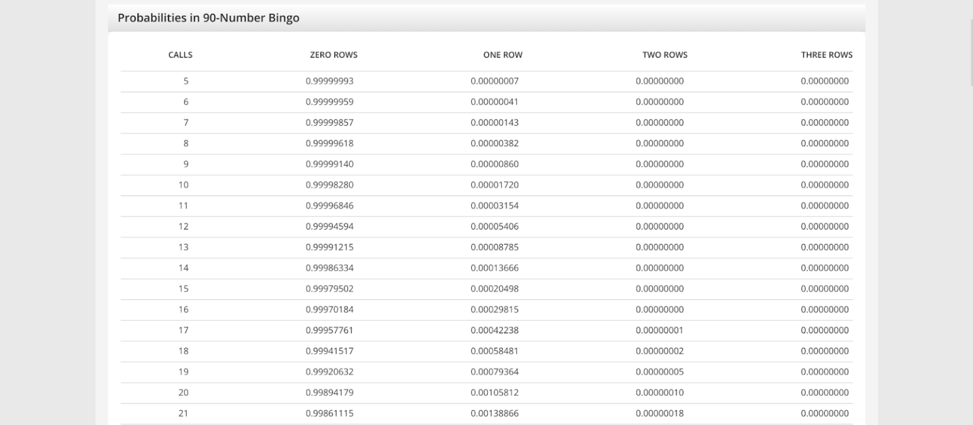The image size is (973, 425).
Task: Select the THREE ROWS column header
Action: click(826, 55)
